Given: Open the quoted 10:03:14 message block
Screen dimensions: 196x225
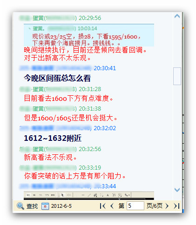Looking at the screenshot, I should [89, 35].
